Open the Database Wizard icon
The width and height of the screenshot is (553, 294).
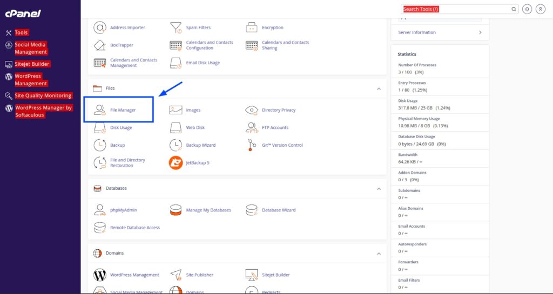click(252, 210)
